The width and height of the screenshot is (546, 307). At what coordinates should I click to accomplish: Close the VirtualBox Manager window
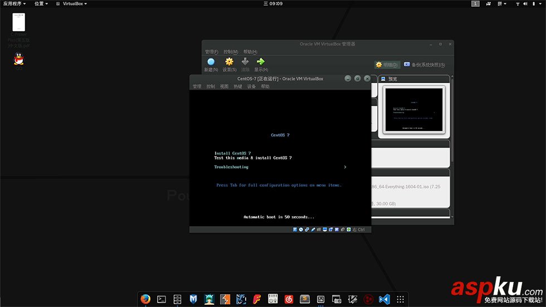450,44
